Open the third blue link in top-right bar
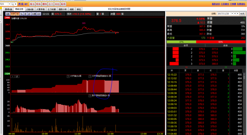This screenshot has height=135, width=247. pos(233,4)
